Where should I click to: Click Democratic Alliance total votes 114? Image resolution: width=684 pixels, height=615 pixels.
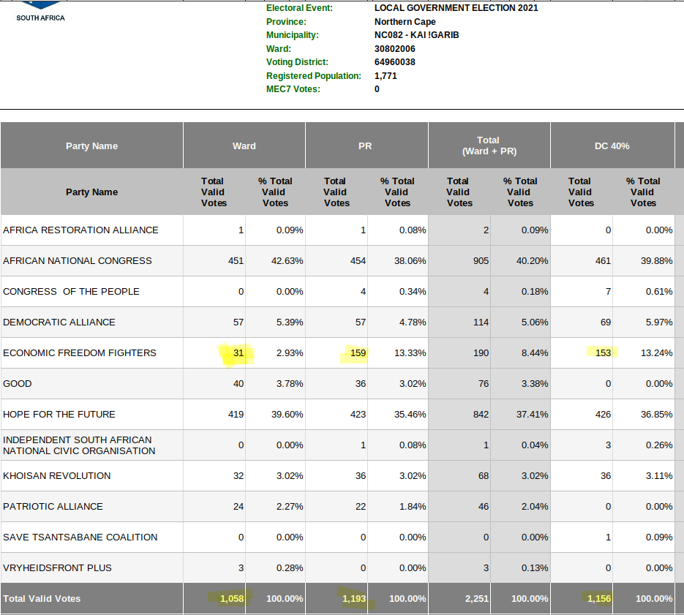tap(481, 322)
